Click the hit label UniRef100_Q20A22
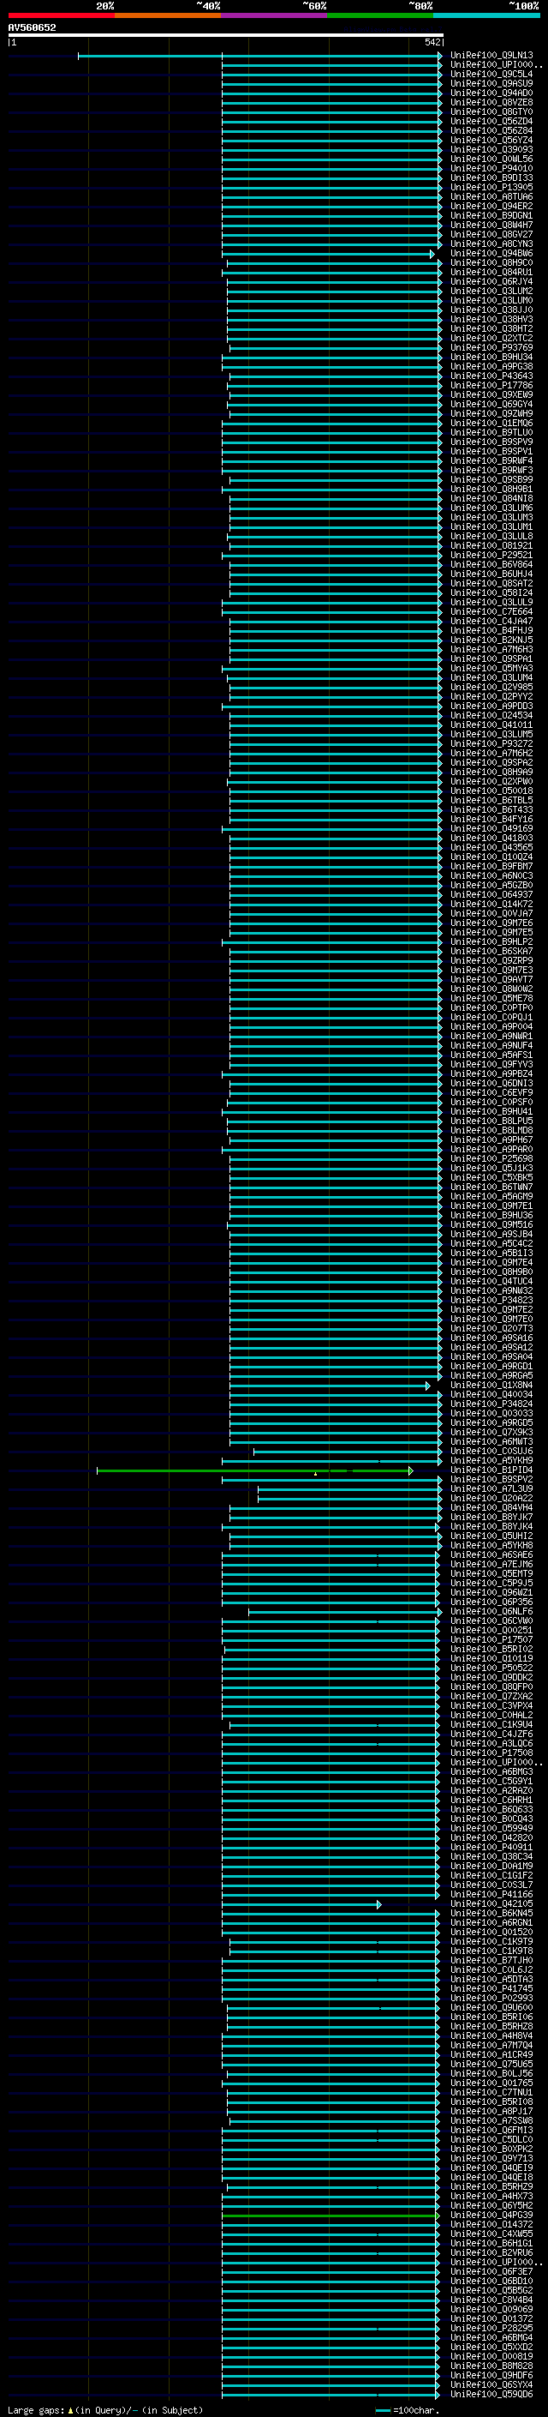 point(491,1499)
